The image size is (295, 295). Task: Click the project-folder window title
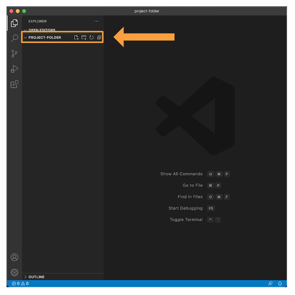147,11
